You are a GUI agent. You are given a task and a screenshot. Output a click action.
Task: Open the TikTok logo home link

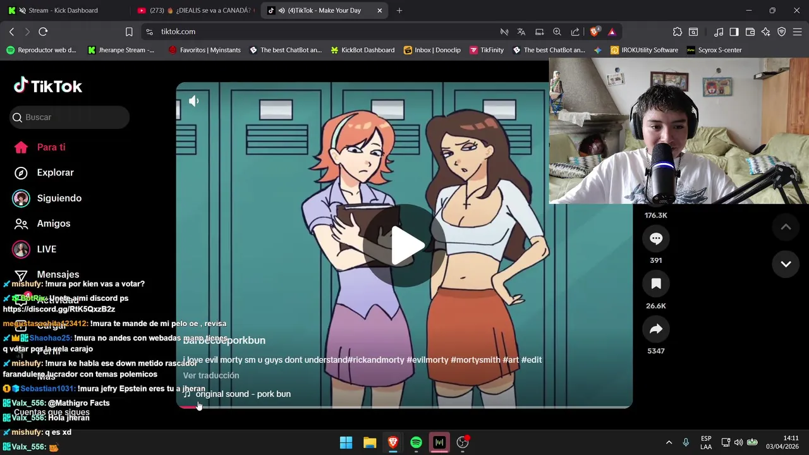coord(48,86)
